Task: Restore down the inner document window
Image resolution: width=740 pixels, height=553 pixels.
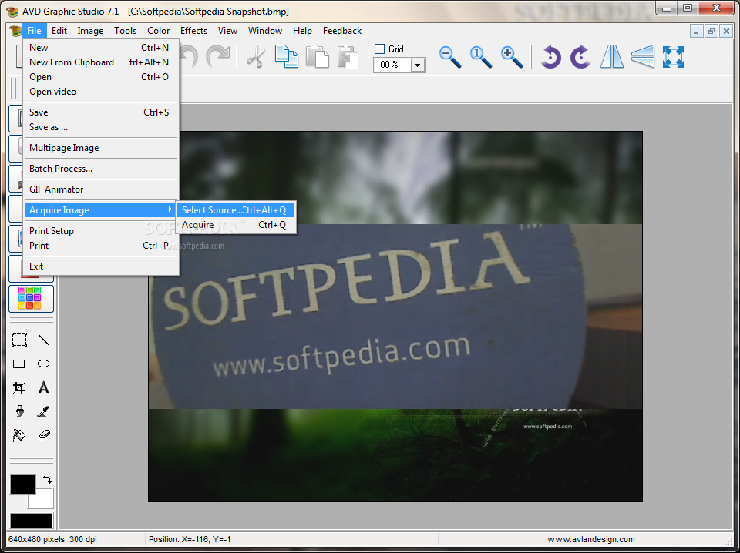Action: (711, 31)
